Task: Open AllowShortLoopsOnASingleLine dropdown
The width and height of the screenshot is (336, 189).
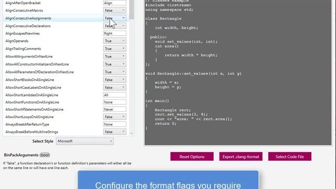Action: click(114, 117)
